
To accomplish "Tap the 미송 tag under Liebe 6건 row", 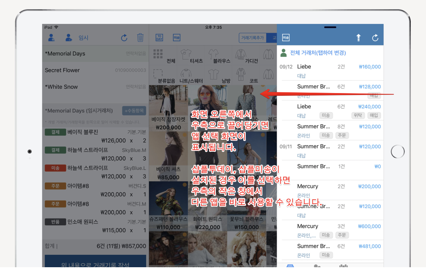I will (x=326, y=115).
